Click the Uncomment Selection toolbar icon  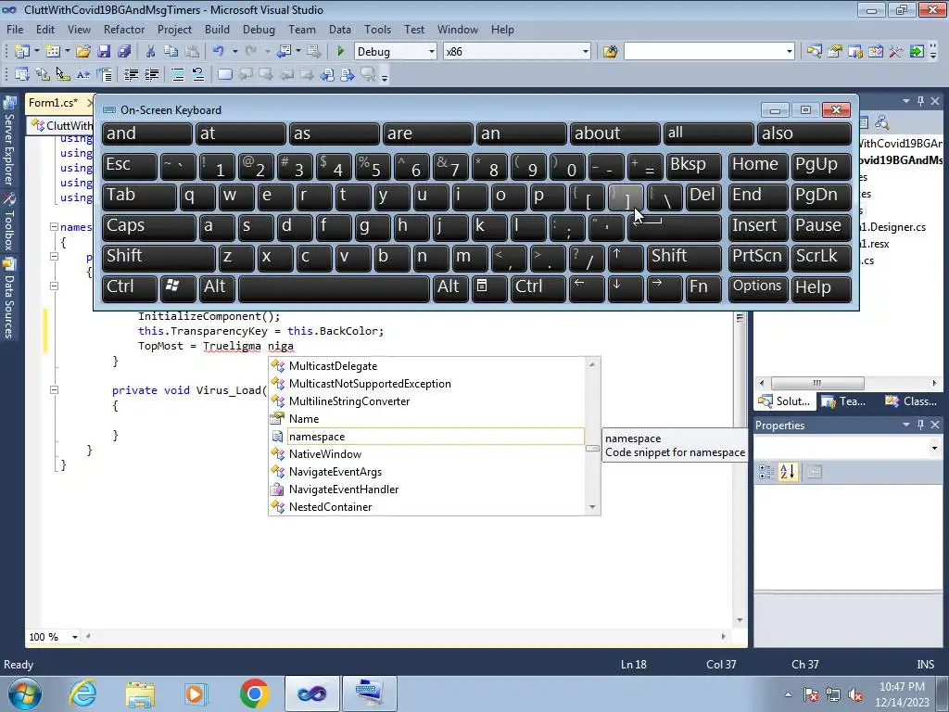(198, 74)
